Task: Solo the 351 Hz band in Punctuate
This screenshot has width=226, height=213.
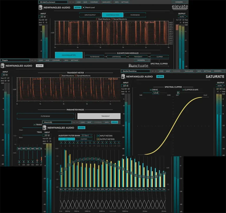Action: tap(33, 162)
